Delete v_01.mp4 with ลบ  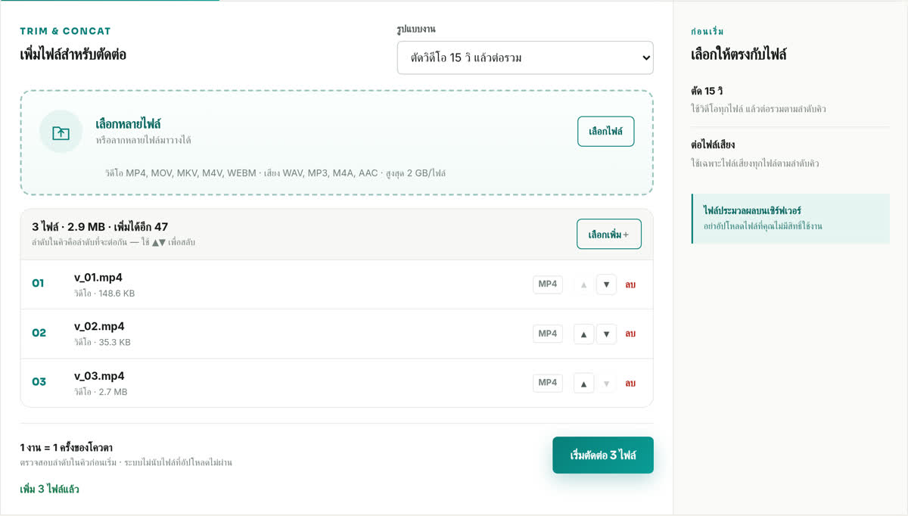coord(630,284)
